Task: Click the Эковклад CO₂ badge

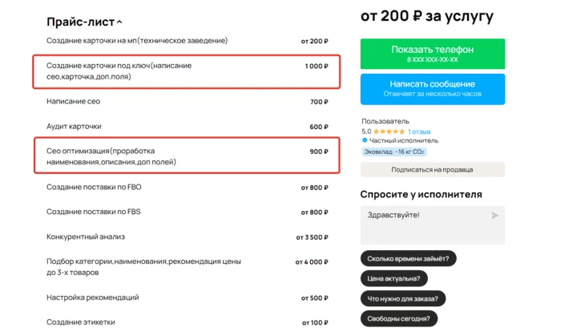Action: tap(394, 152)
